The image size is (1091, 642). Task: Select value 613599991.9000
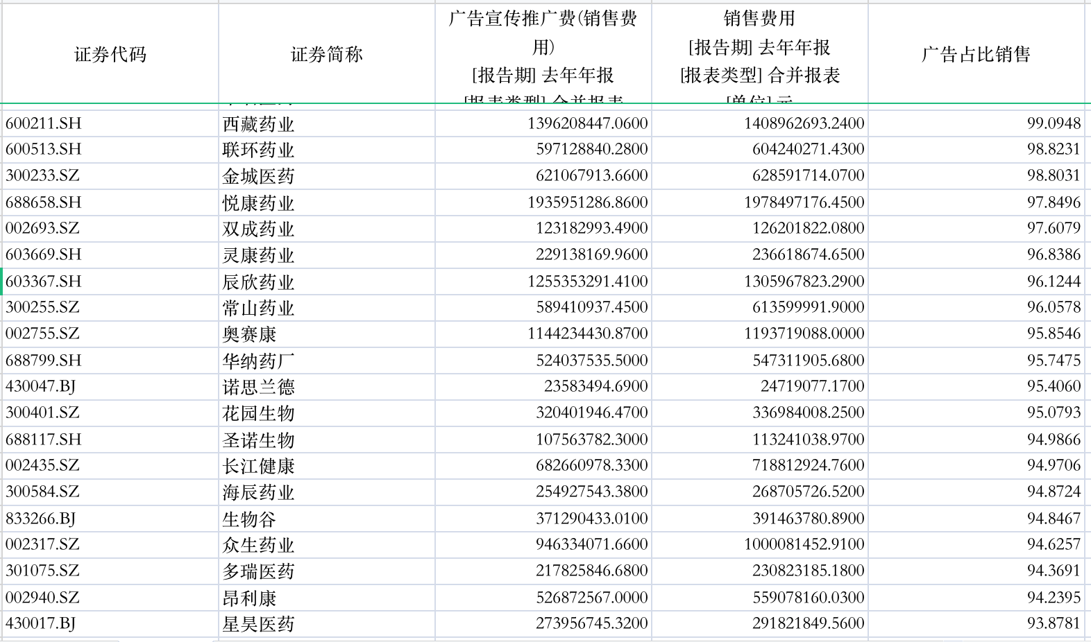759,307
